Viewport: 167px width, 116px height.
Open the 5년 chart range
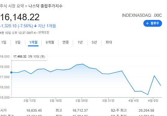pos(94,42)
